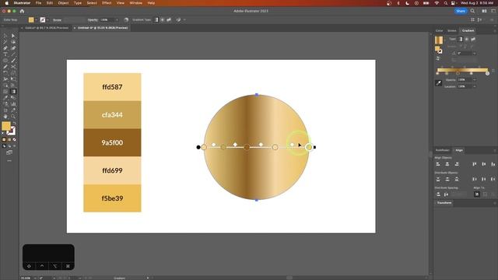Switch to the Color panel tab

click(439, 31)
